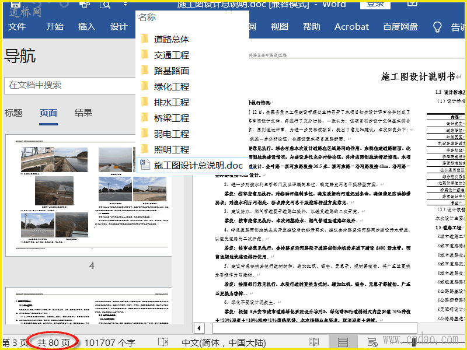467x350 pixels.
Task: Switch navigation pane to 结果 tab
Action: tap(83, 113)
